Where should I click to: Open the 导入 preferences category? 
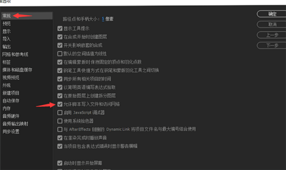click(x=6, y=39)
